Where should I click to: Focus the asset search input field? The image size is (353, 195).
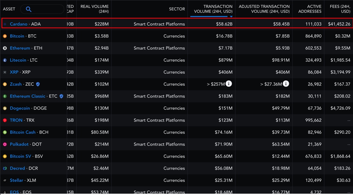click(42, 9)
